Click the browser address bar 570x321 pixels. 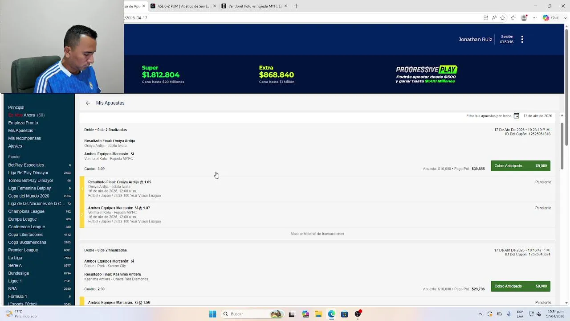click(x=303, y=18)
